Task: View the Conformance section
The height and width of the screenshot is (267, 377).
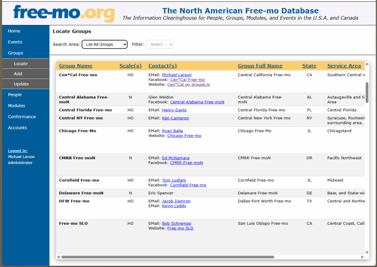Action: click(21, 117)
